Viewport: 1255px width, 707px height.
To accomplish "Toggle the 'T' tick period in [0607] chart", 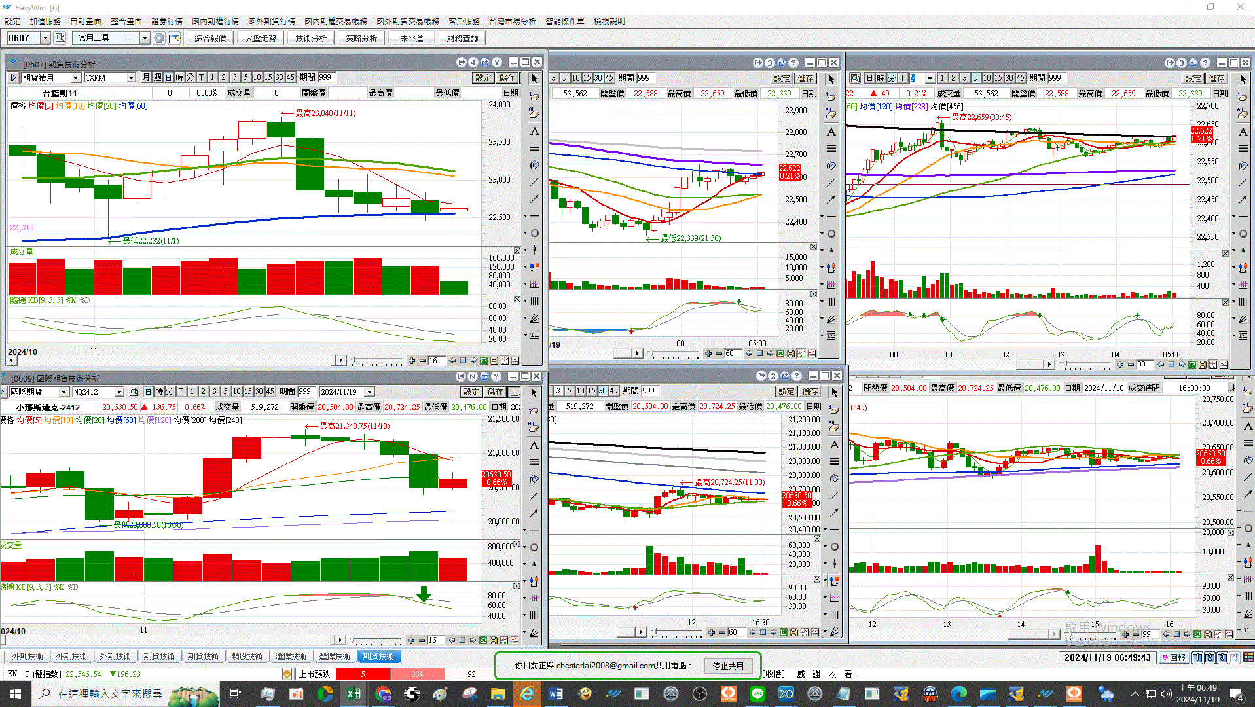I will coord(202,77).
